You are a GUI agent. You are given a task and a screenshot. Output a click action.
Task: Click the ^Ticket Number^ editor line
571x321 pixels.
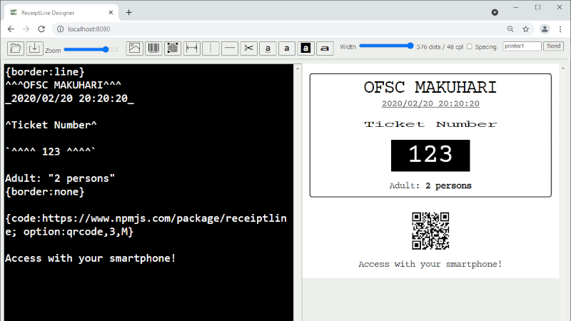[51, 125]
